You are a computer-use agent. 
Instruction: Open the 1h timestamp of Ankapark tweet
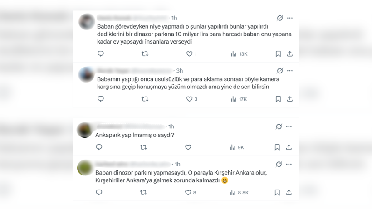(x=171, y=126)
